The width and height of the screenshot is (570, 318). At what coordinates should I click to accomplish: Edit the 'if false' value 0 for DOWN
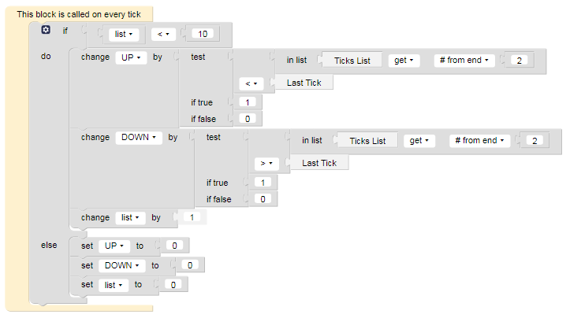pyautogui.click(x=263, y=199)
